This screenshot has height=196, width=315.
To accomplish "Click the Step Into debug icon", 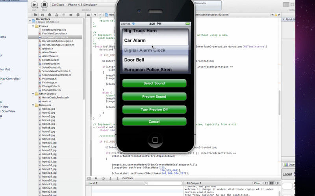I will click(110, 178).
